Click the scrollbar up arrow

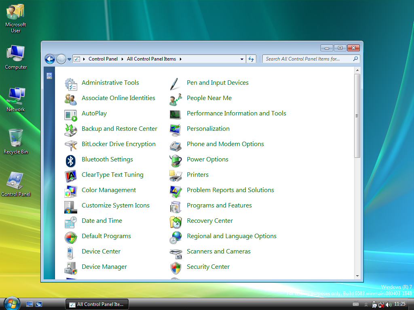coord(357,70)
